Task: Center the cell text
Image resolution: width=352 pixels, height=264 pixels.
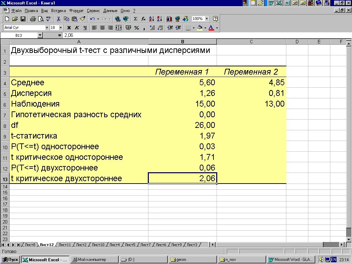Action: [102, 28]
